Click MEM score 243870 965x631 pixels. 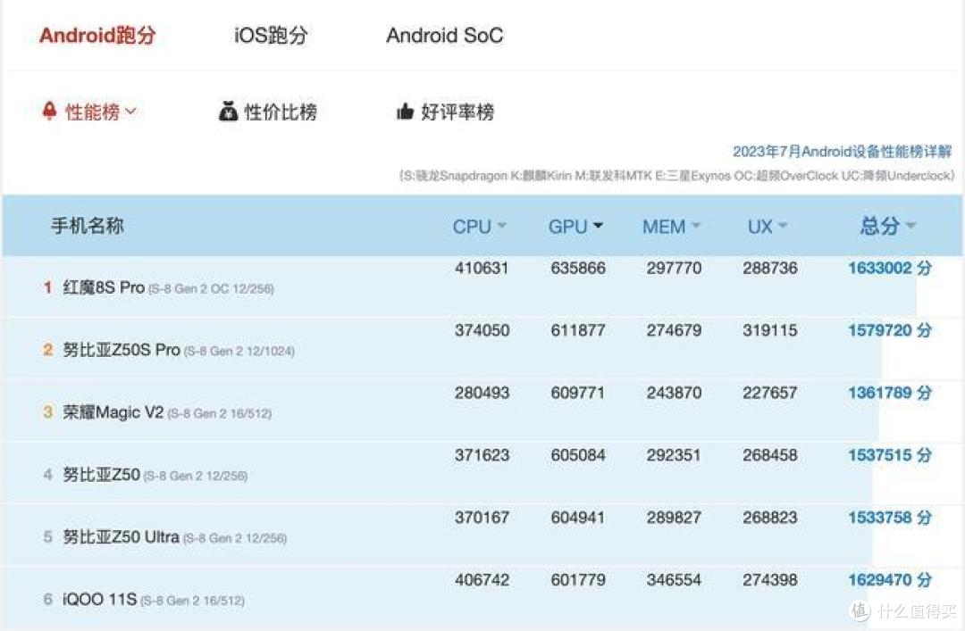674,393
